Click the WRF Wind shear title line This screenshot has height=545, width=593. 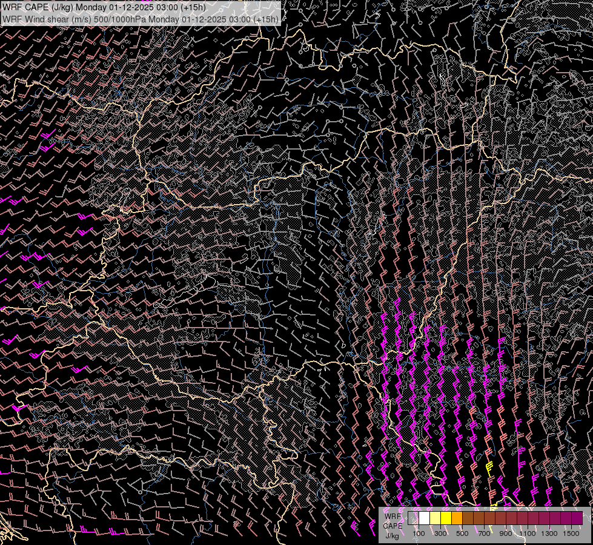click(x=141, y=19)
